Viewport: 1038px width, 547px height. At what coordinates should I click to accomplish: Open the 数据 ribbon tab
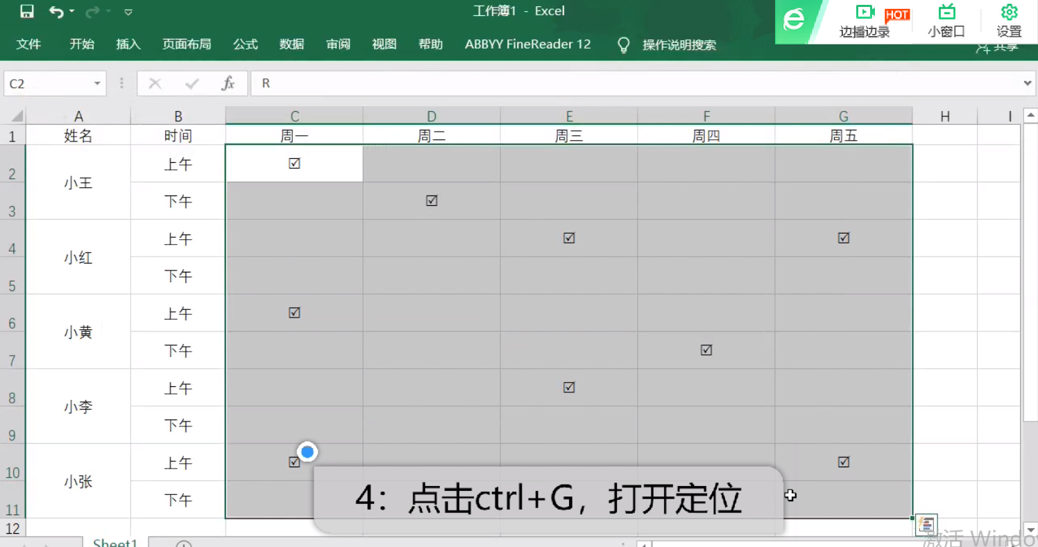click(x=292, y=44)
